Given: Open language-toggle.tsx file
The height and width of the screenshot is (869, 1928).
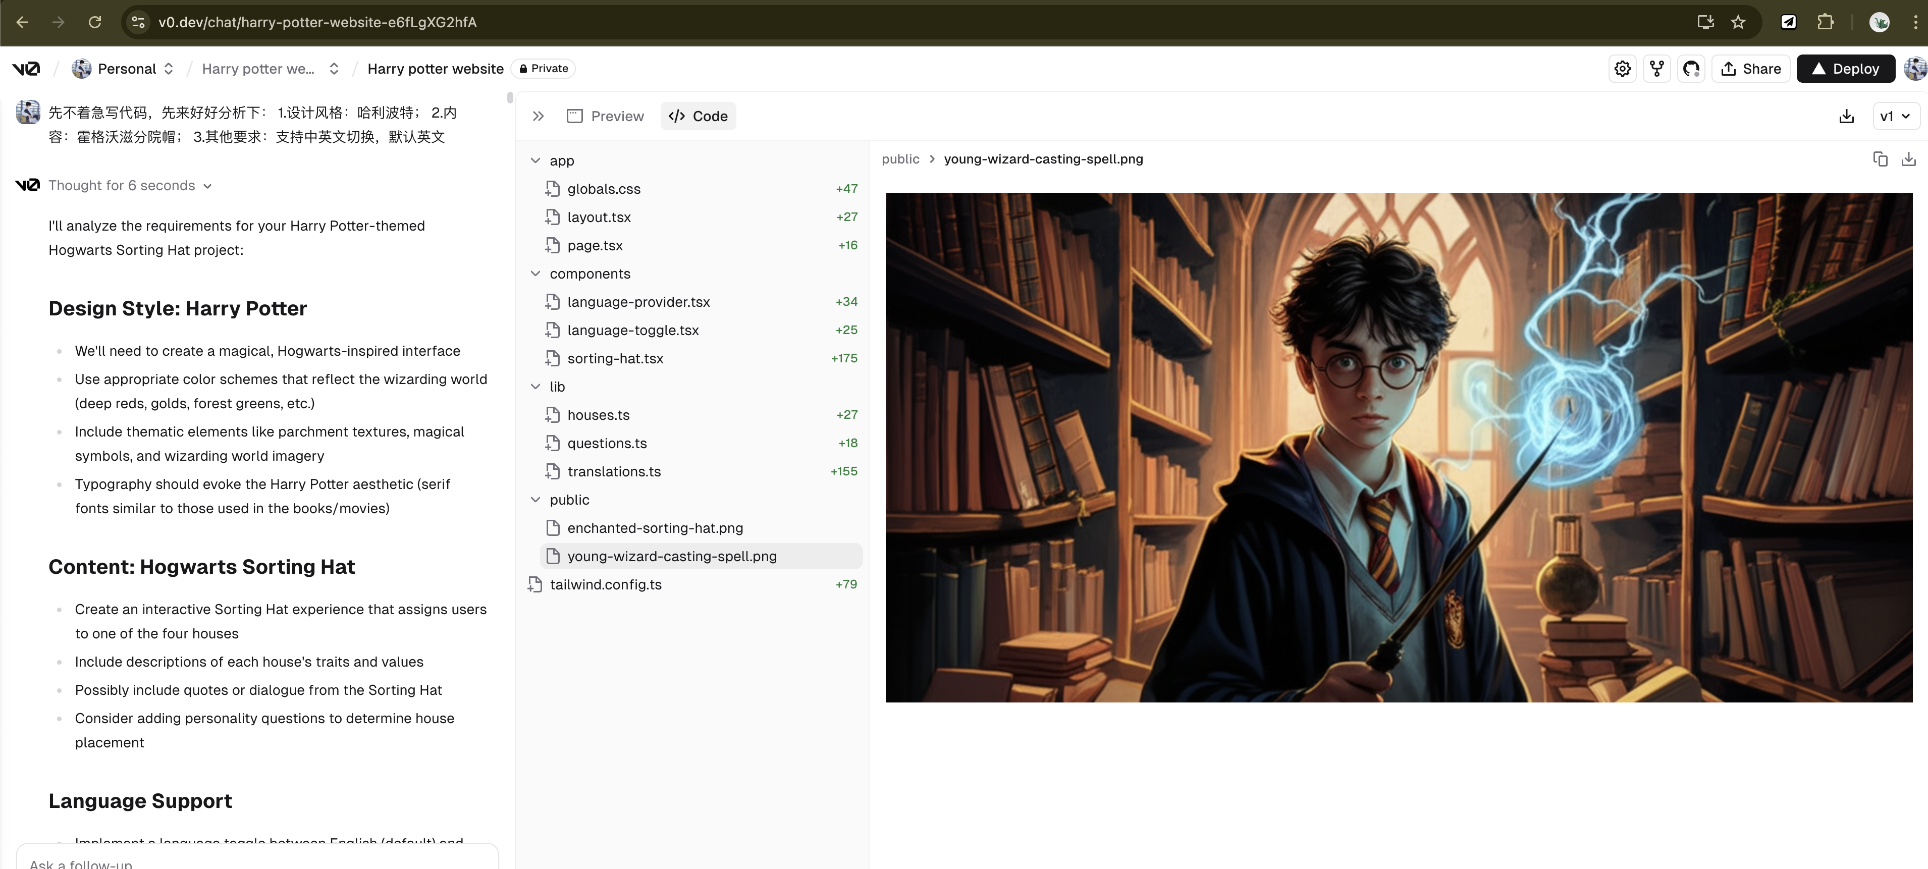Looking at the screenshot, I should coord(701,330).
